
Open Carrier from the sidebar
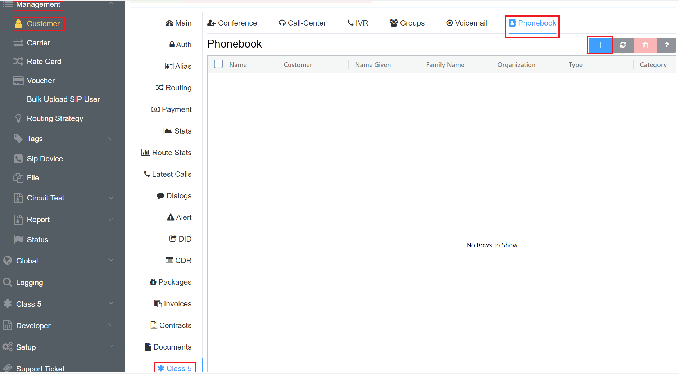tap(38, 43)
